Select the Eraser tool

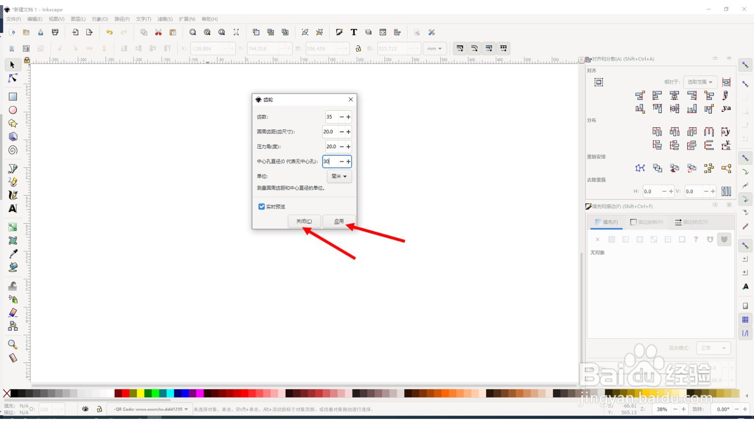[x=13, y=312]
